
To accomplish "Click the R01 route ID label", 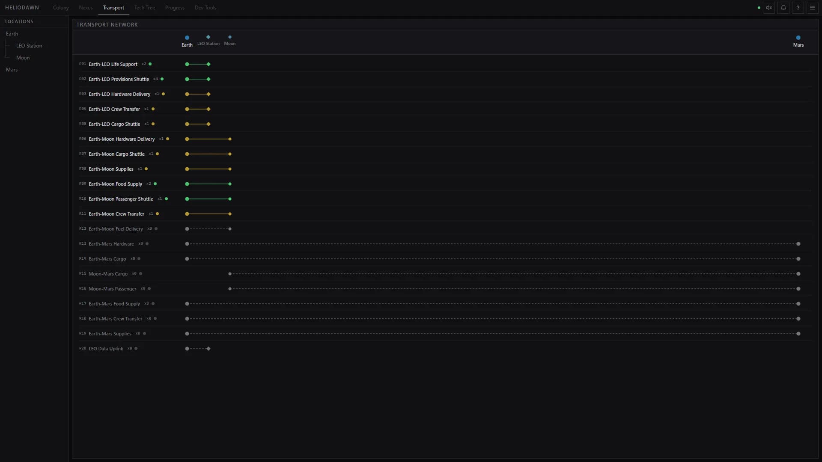I will coord(83,64).
